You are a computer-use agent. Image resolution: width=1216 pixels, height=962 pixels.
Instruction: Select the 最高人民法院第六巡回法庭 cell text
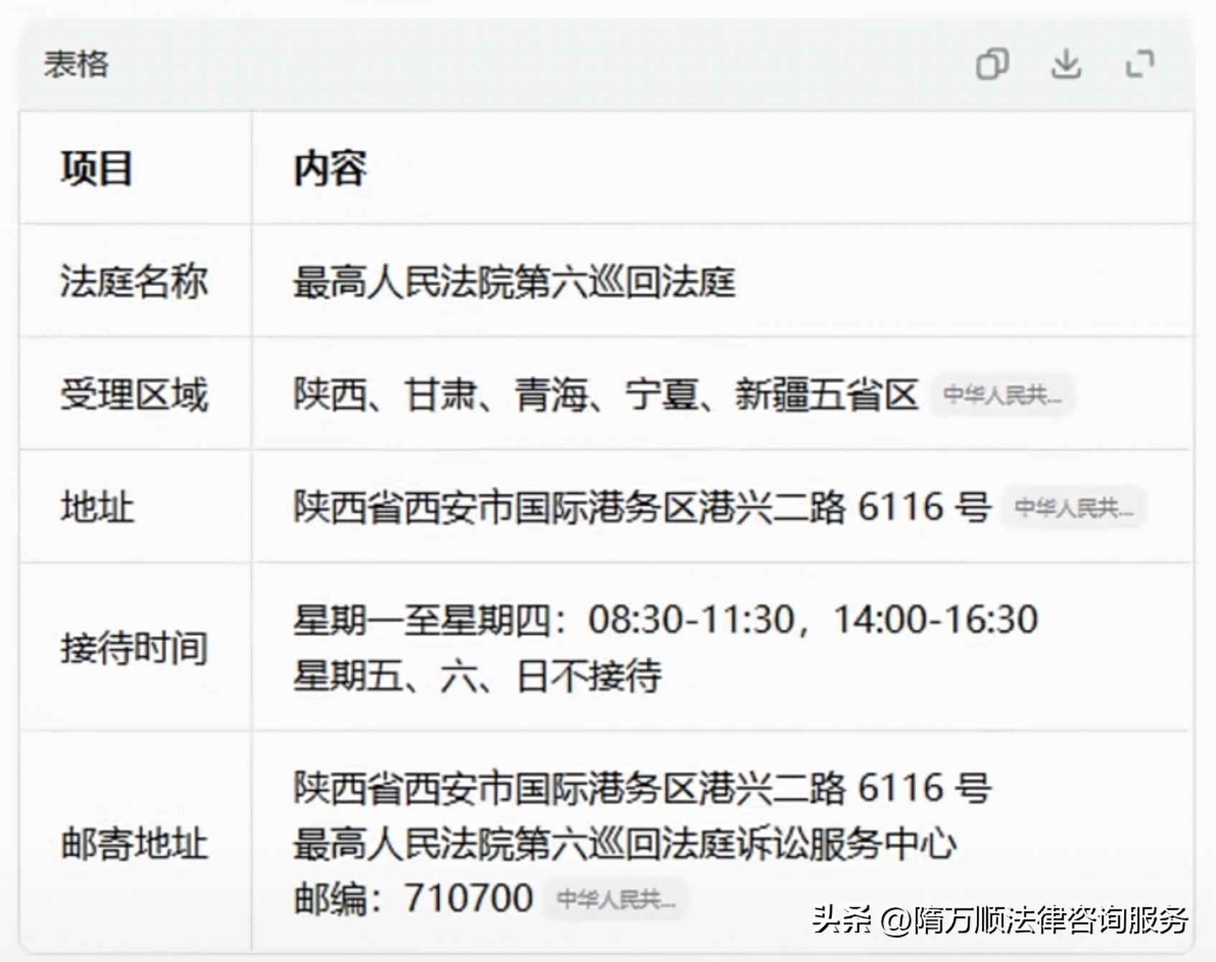pyautogui.click(x=515, y=282)
